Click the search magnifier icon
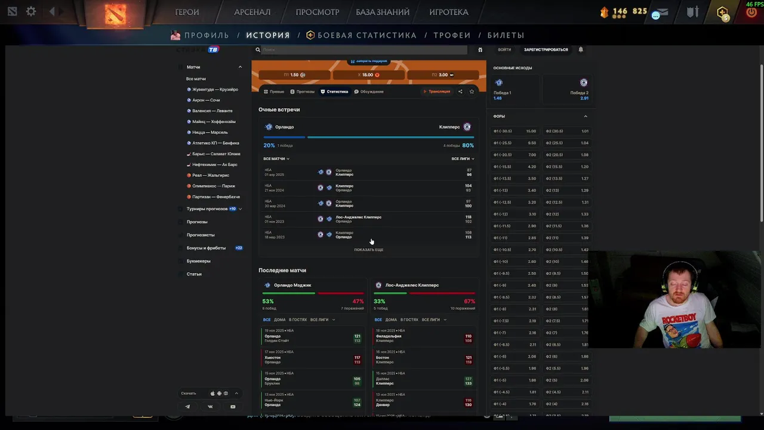 [x=258, y=50]
